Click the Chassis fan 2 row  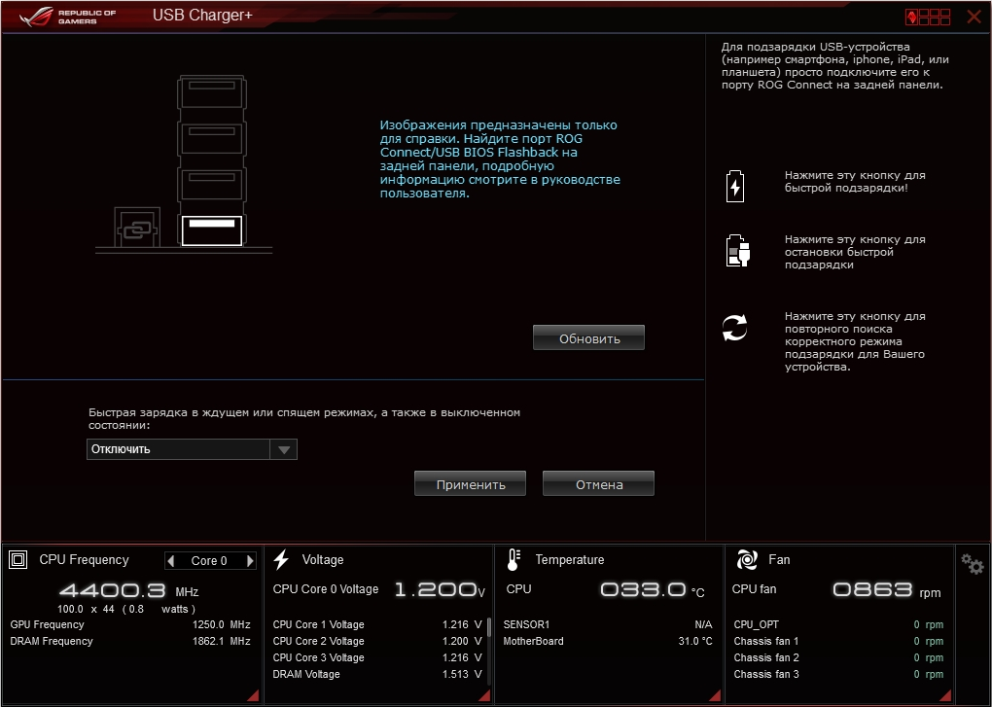tap(838, 657)
